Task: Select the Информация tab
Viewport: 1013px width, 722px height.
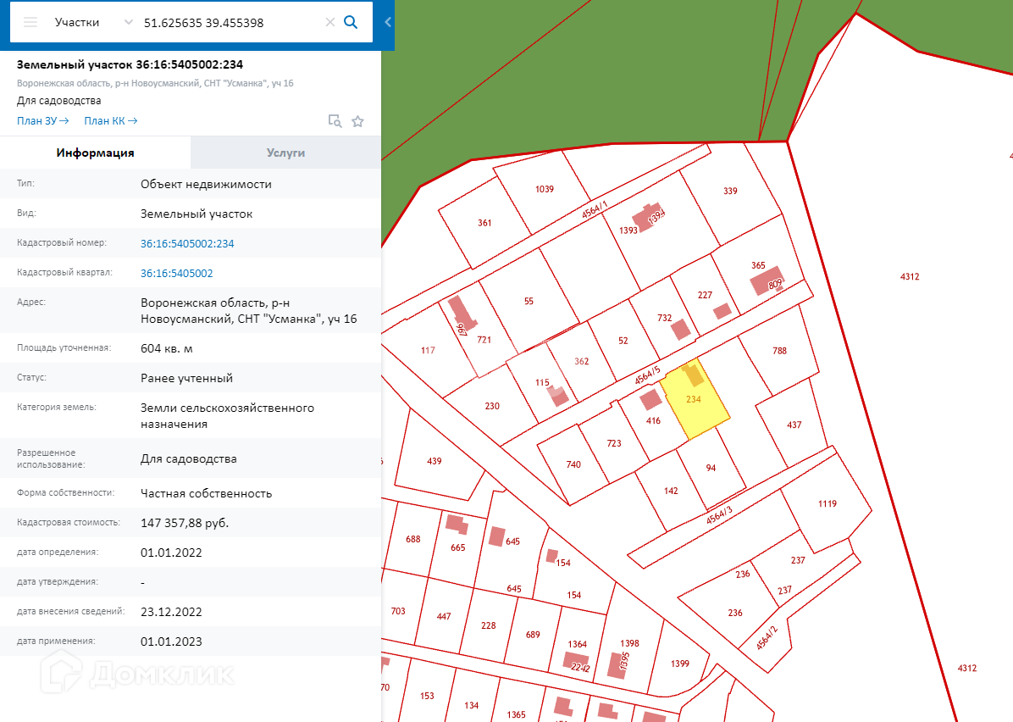Action: 95,153
